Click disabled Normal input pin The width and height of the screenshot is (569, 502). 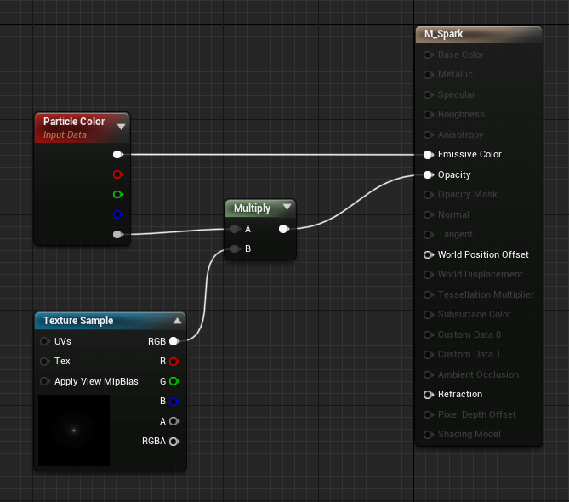tap(429, 215)
